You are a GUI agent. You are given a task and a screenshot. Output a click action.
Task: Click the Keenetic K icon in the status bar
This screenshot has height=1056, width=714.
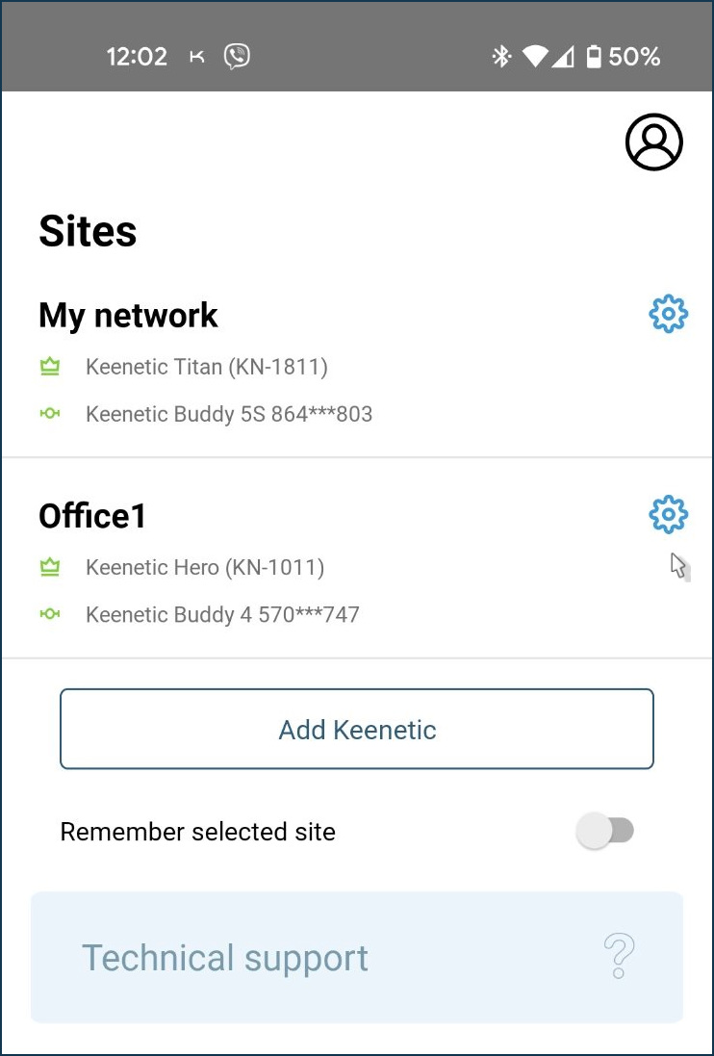(x=196, y=57)
